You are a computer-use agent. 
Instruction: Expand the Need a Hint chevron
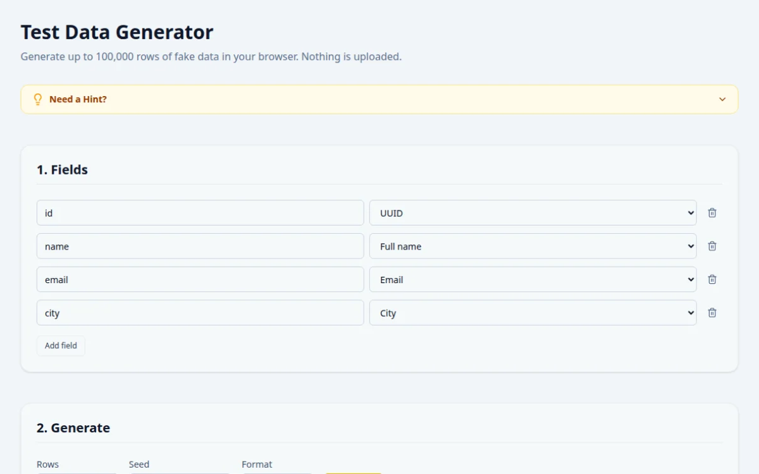point(722,99)
